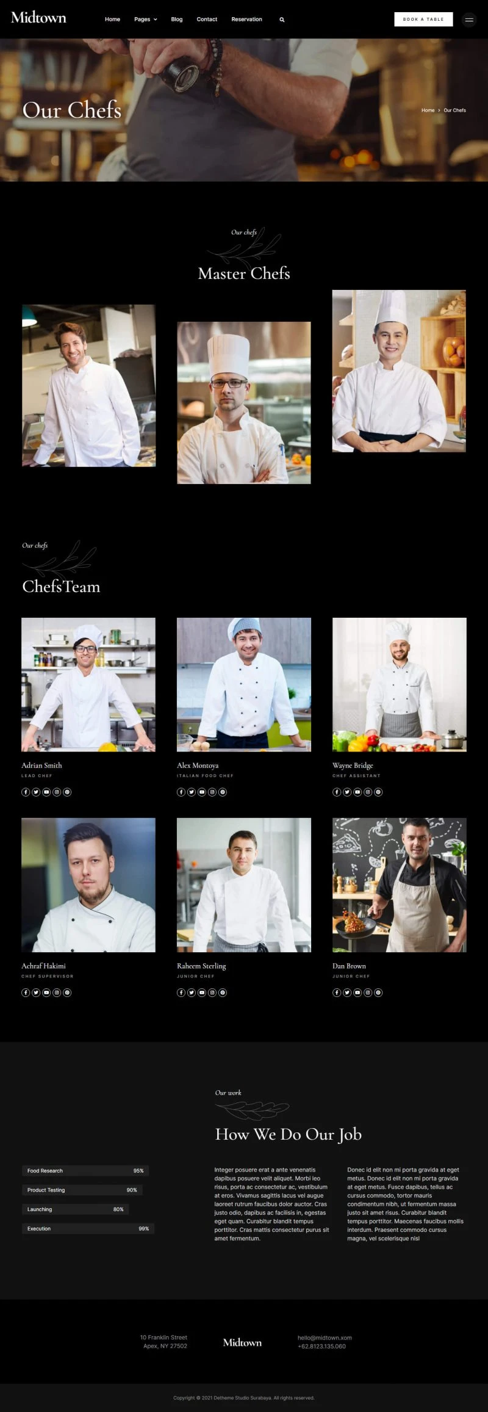
Task: Open Adrian Smith's Facebook icon
Action: coord(26,792)
